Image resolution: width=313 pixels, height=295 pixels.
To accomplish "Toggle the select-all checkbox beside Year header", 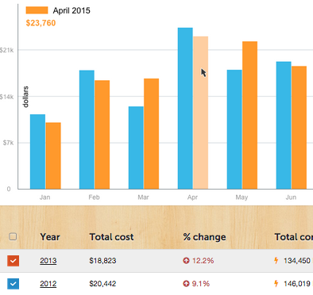I will [13, 236].
